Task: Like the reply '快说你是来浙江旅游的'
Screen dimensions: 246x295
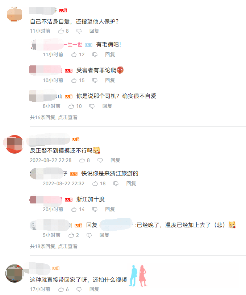Action: [x=99, y=183]
